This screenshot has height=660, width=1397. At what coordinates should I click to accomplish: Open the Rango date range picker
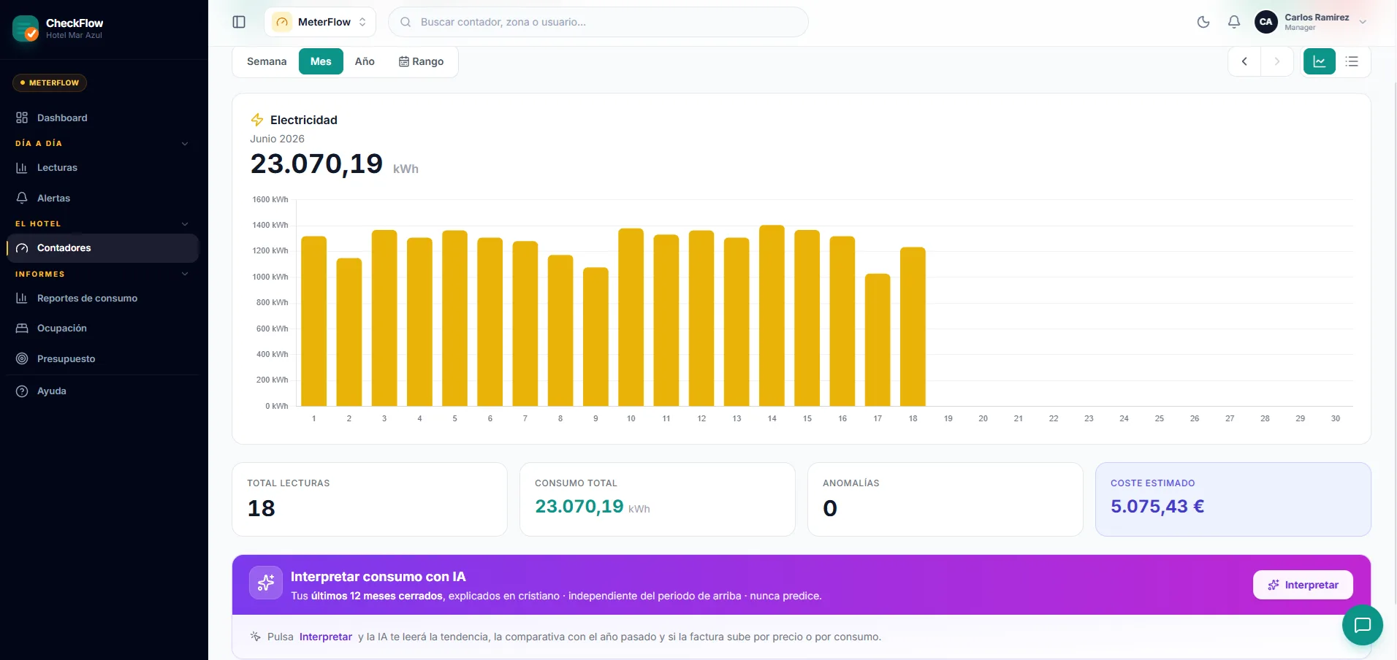point(421,61)
